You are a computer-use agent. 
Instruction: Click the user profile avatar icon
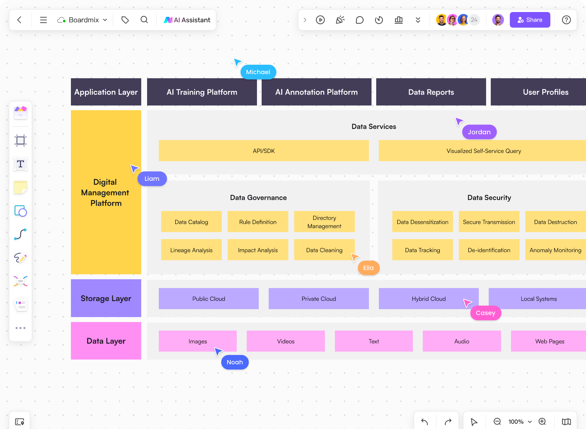click(x=498, y=20)
